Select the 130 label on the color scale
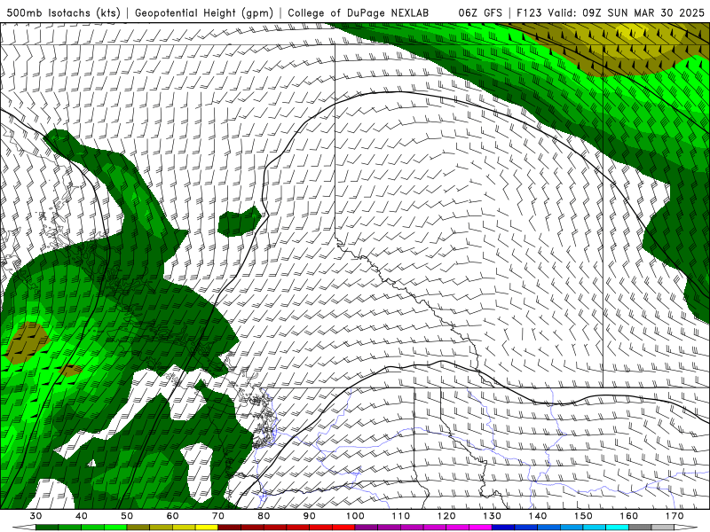Screen dimensions: 710x532 pos(493,516)
